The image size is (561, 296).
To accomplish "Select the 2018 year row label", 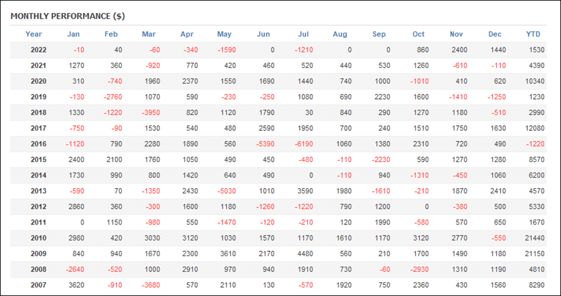I will click(39, 113).
